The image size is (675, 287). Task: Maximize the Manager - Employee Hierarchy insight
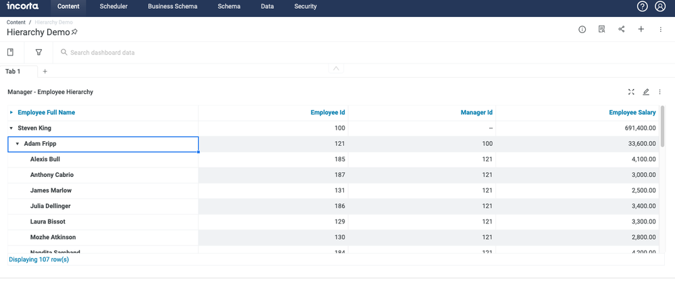(631, 92)
